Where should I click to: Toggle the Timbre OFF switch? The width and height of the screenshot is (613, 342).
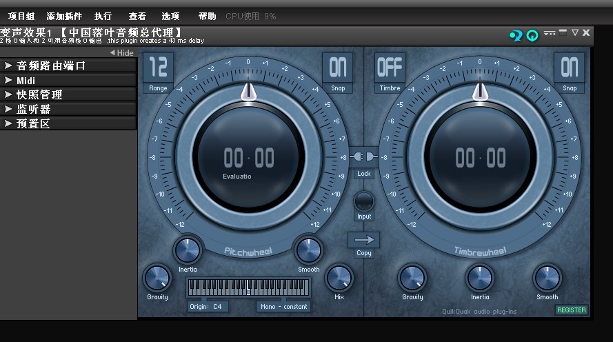390,68
